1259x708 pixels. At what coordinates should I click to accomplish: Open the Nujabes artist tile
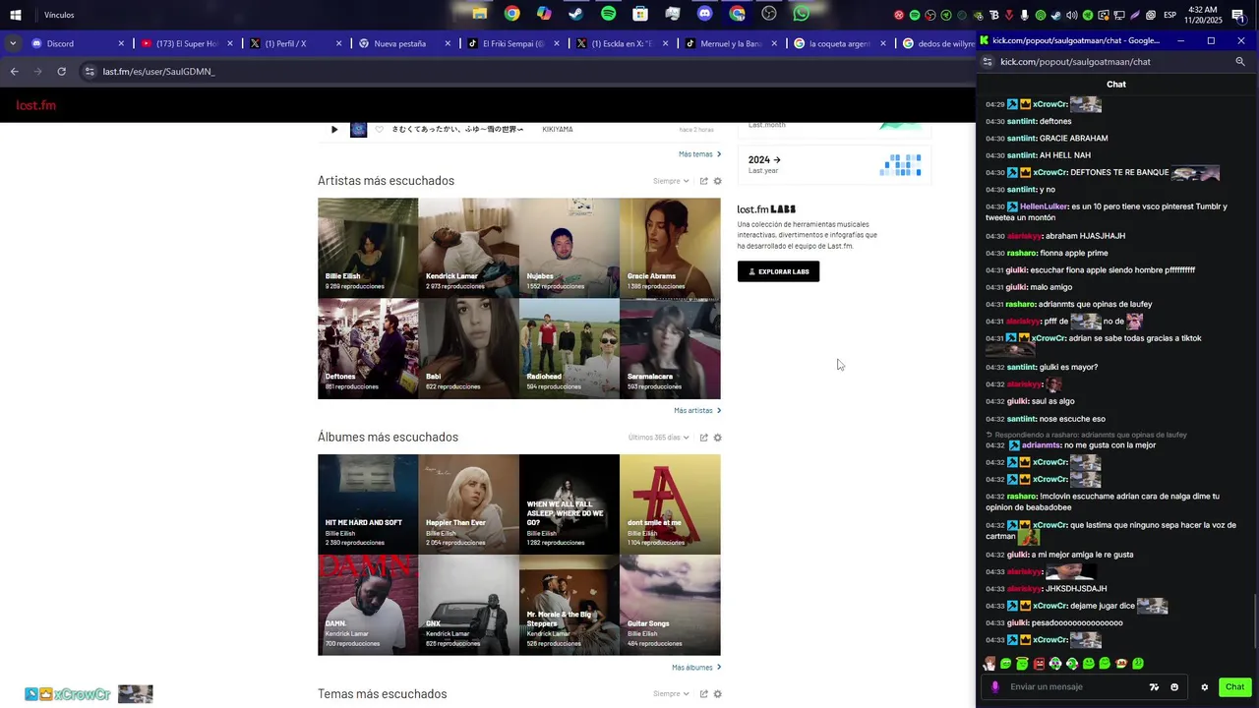570,248
